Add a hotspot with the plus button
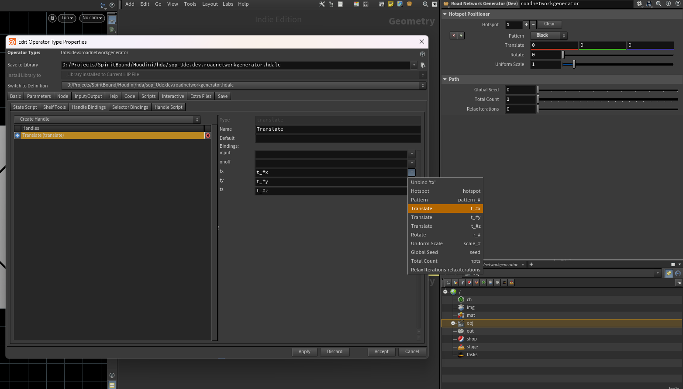 coord(526,24)
